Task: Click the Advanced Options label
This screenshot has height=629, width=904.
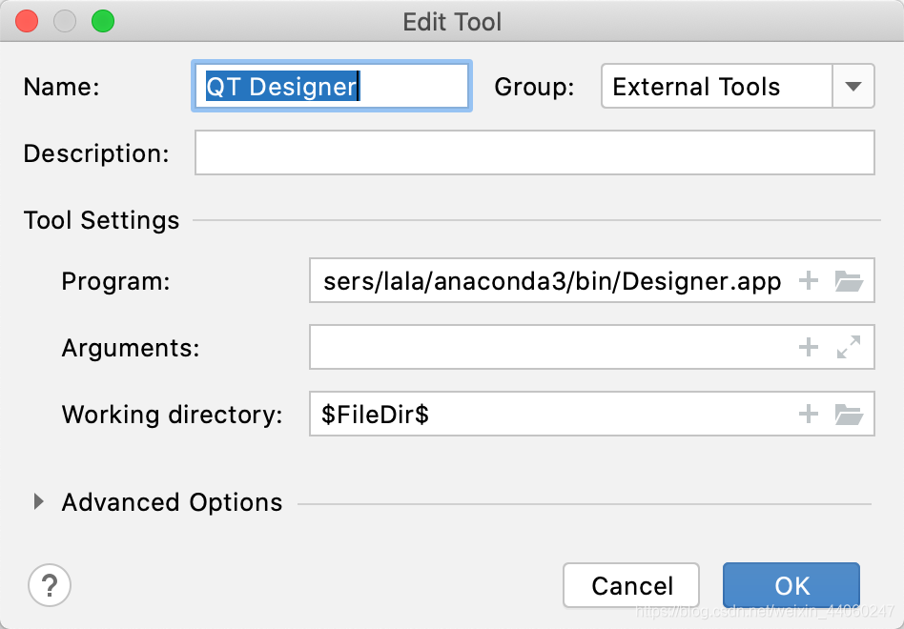Action: [x=172, y=502]
